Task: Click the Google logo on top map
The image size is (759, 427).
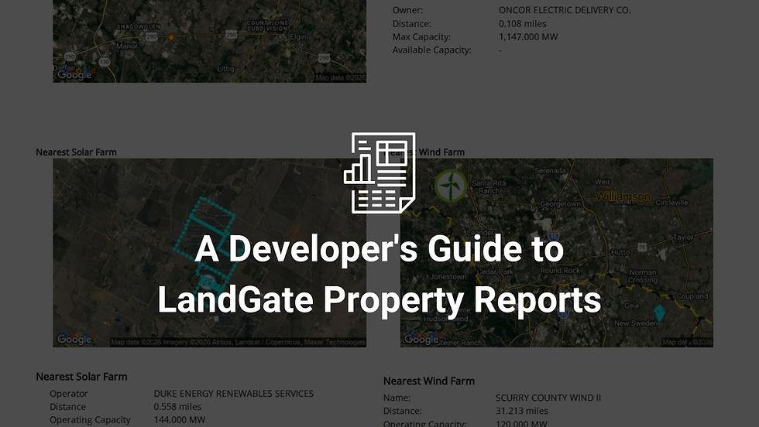Action: tap(74, 74)
